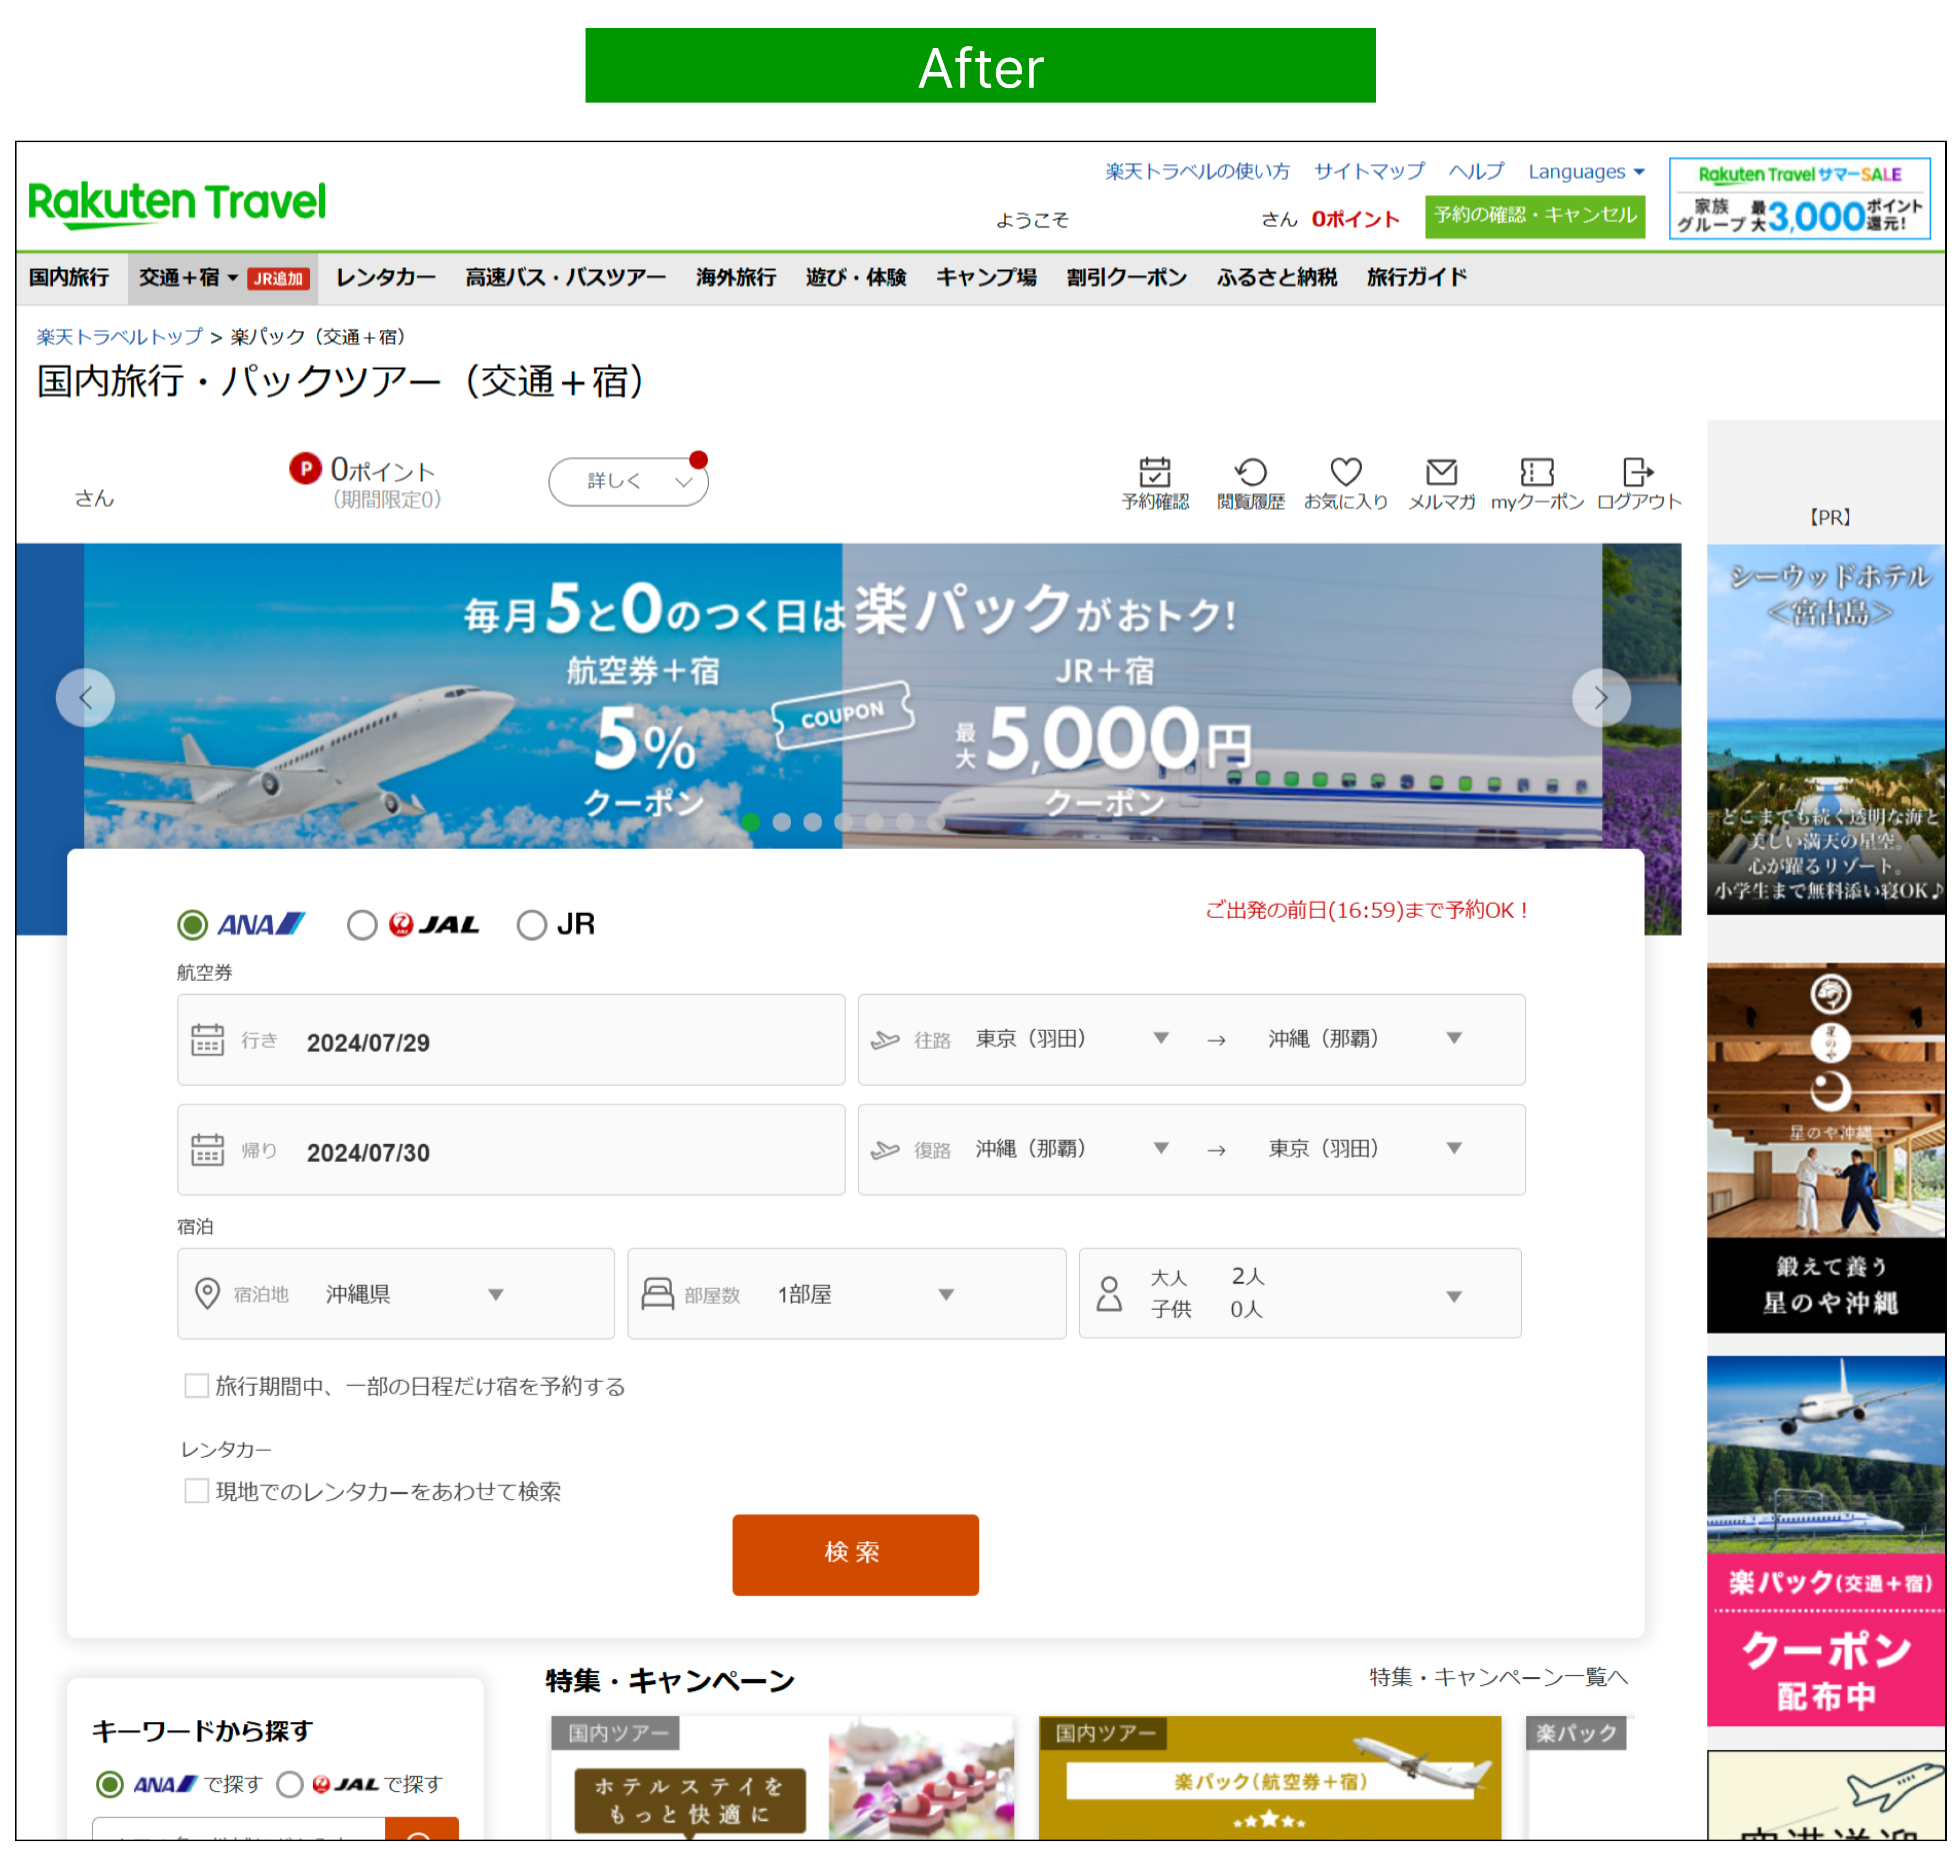Check 旅行期間中、一部の日程だけ宿を予約する box

197,1386
